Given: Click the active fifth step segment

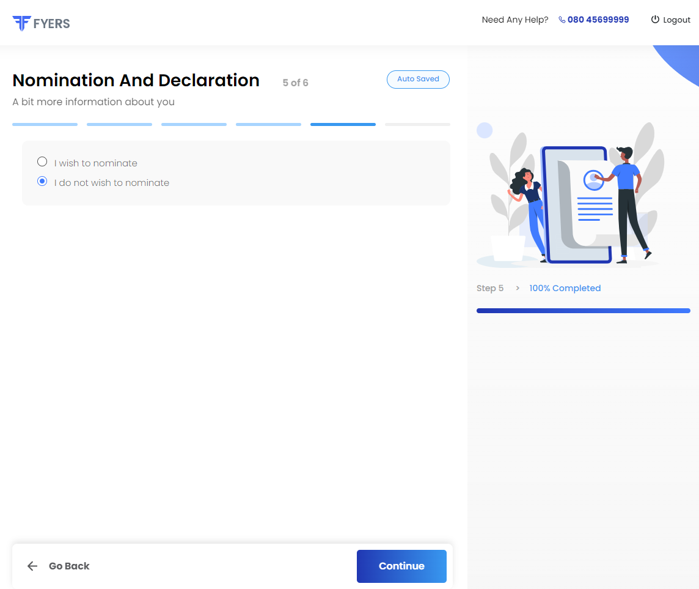Looking at the screenshot, I should 343,125.
